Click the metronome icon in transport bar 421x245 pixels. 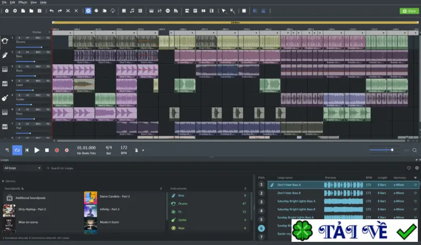coord(136,150)
